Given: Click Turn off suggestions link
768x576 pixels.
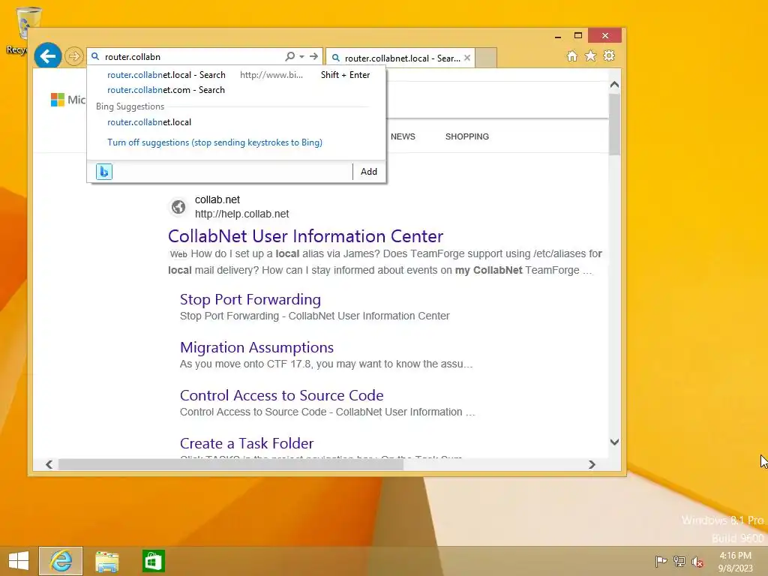Looking at the screenshot, I should 214,142.
